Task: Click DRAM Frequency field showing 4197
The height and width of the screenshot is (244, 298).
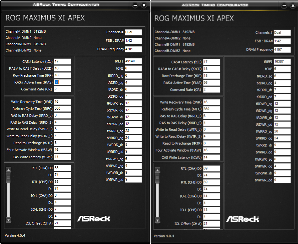Action: pyautogui.click(x=282, y=50)
